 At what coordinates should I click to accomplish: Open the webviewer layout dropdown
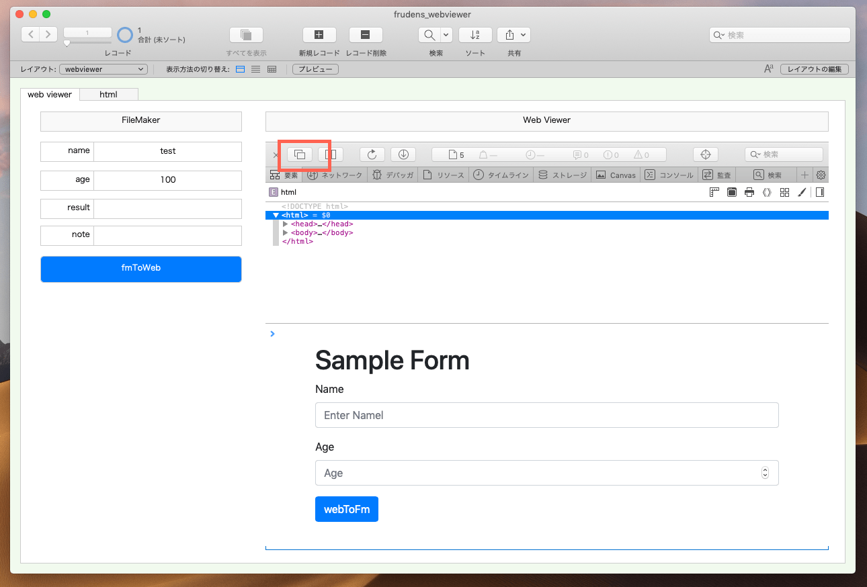(x=102, y=69)
